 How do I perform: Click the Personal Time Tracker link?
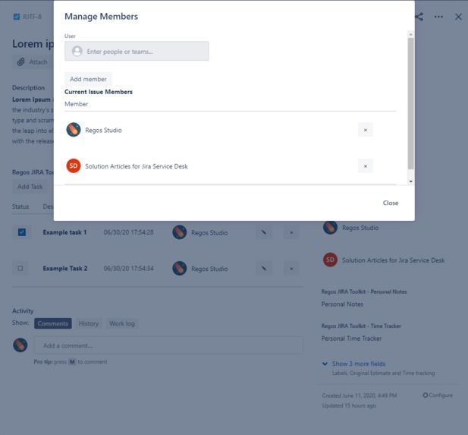point(352,339)
